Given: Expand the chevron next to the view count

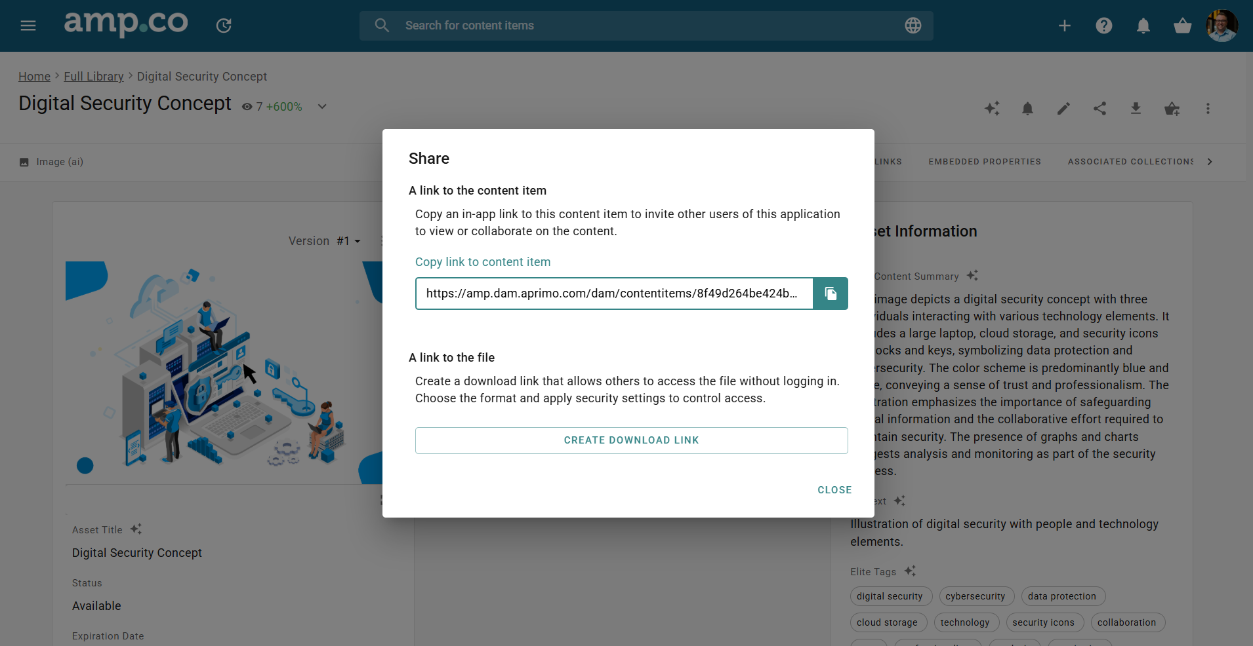Looking at the screenshot, I should [322, 106].
